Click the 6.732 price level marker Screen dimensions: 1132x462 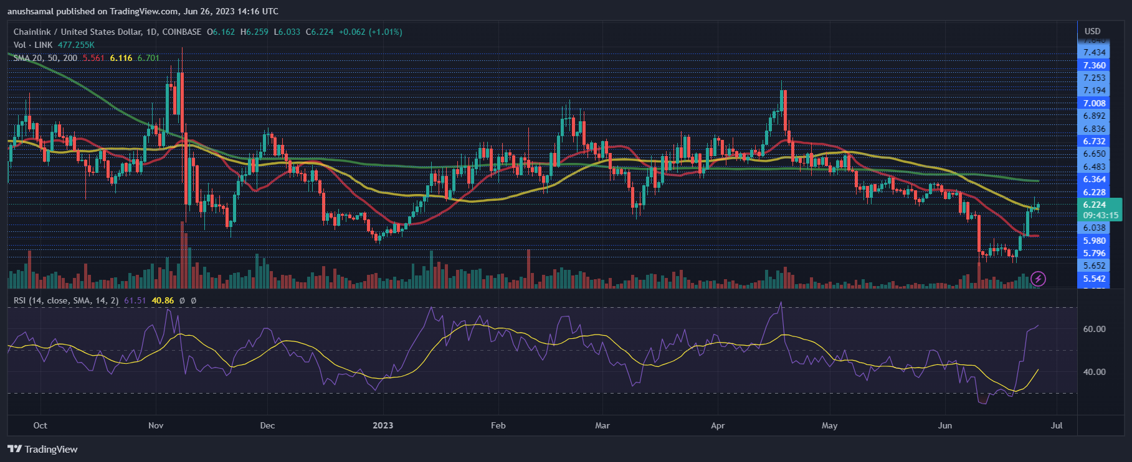[x=1095, y=141]
